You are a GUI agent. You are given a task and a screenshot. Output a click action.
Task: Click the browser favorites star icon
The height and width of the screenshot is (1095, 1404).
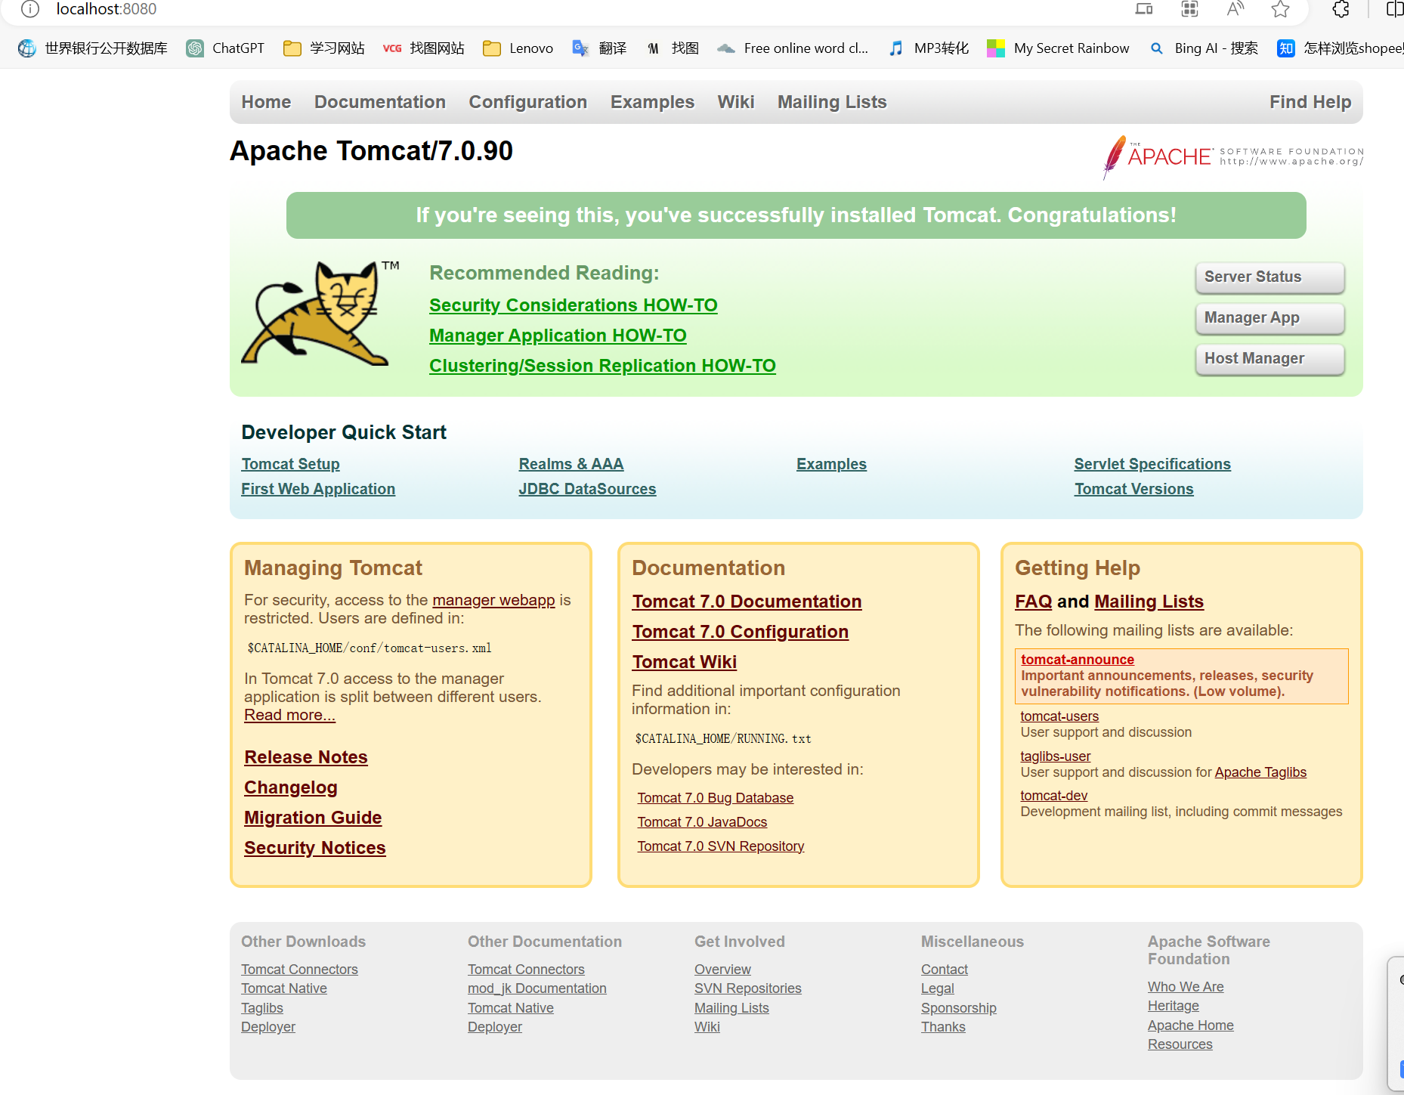1280,9
